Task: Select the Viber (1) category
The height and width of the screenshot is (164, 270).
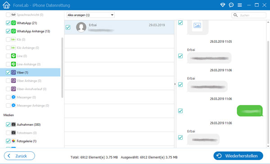Action: click(x=30, y=73)
